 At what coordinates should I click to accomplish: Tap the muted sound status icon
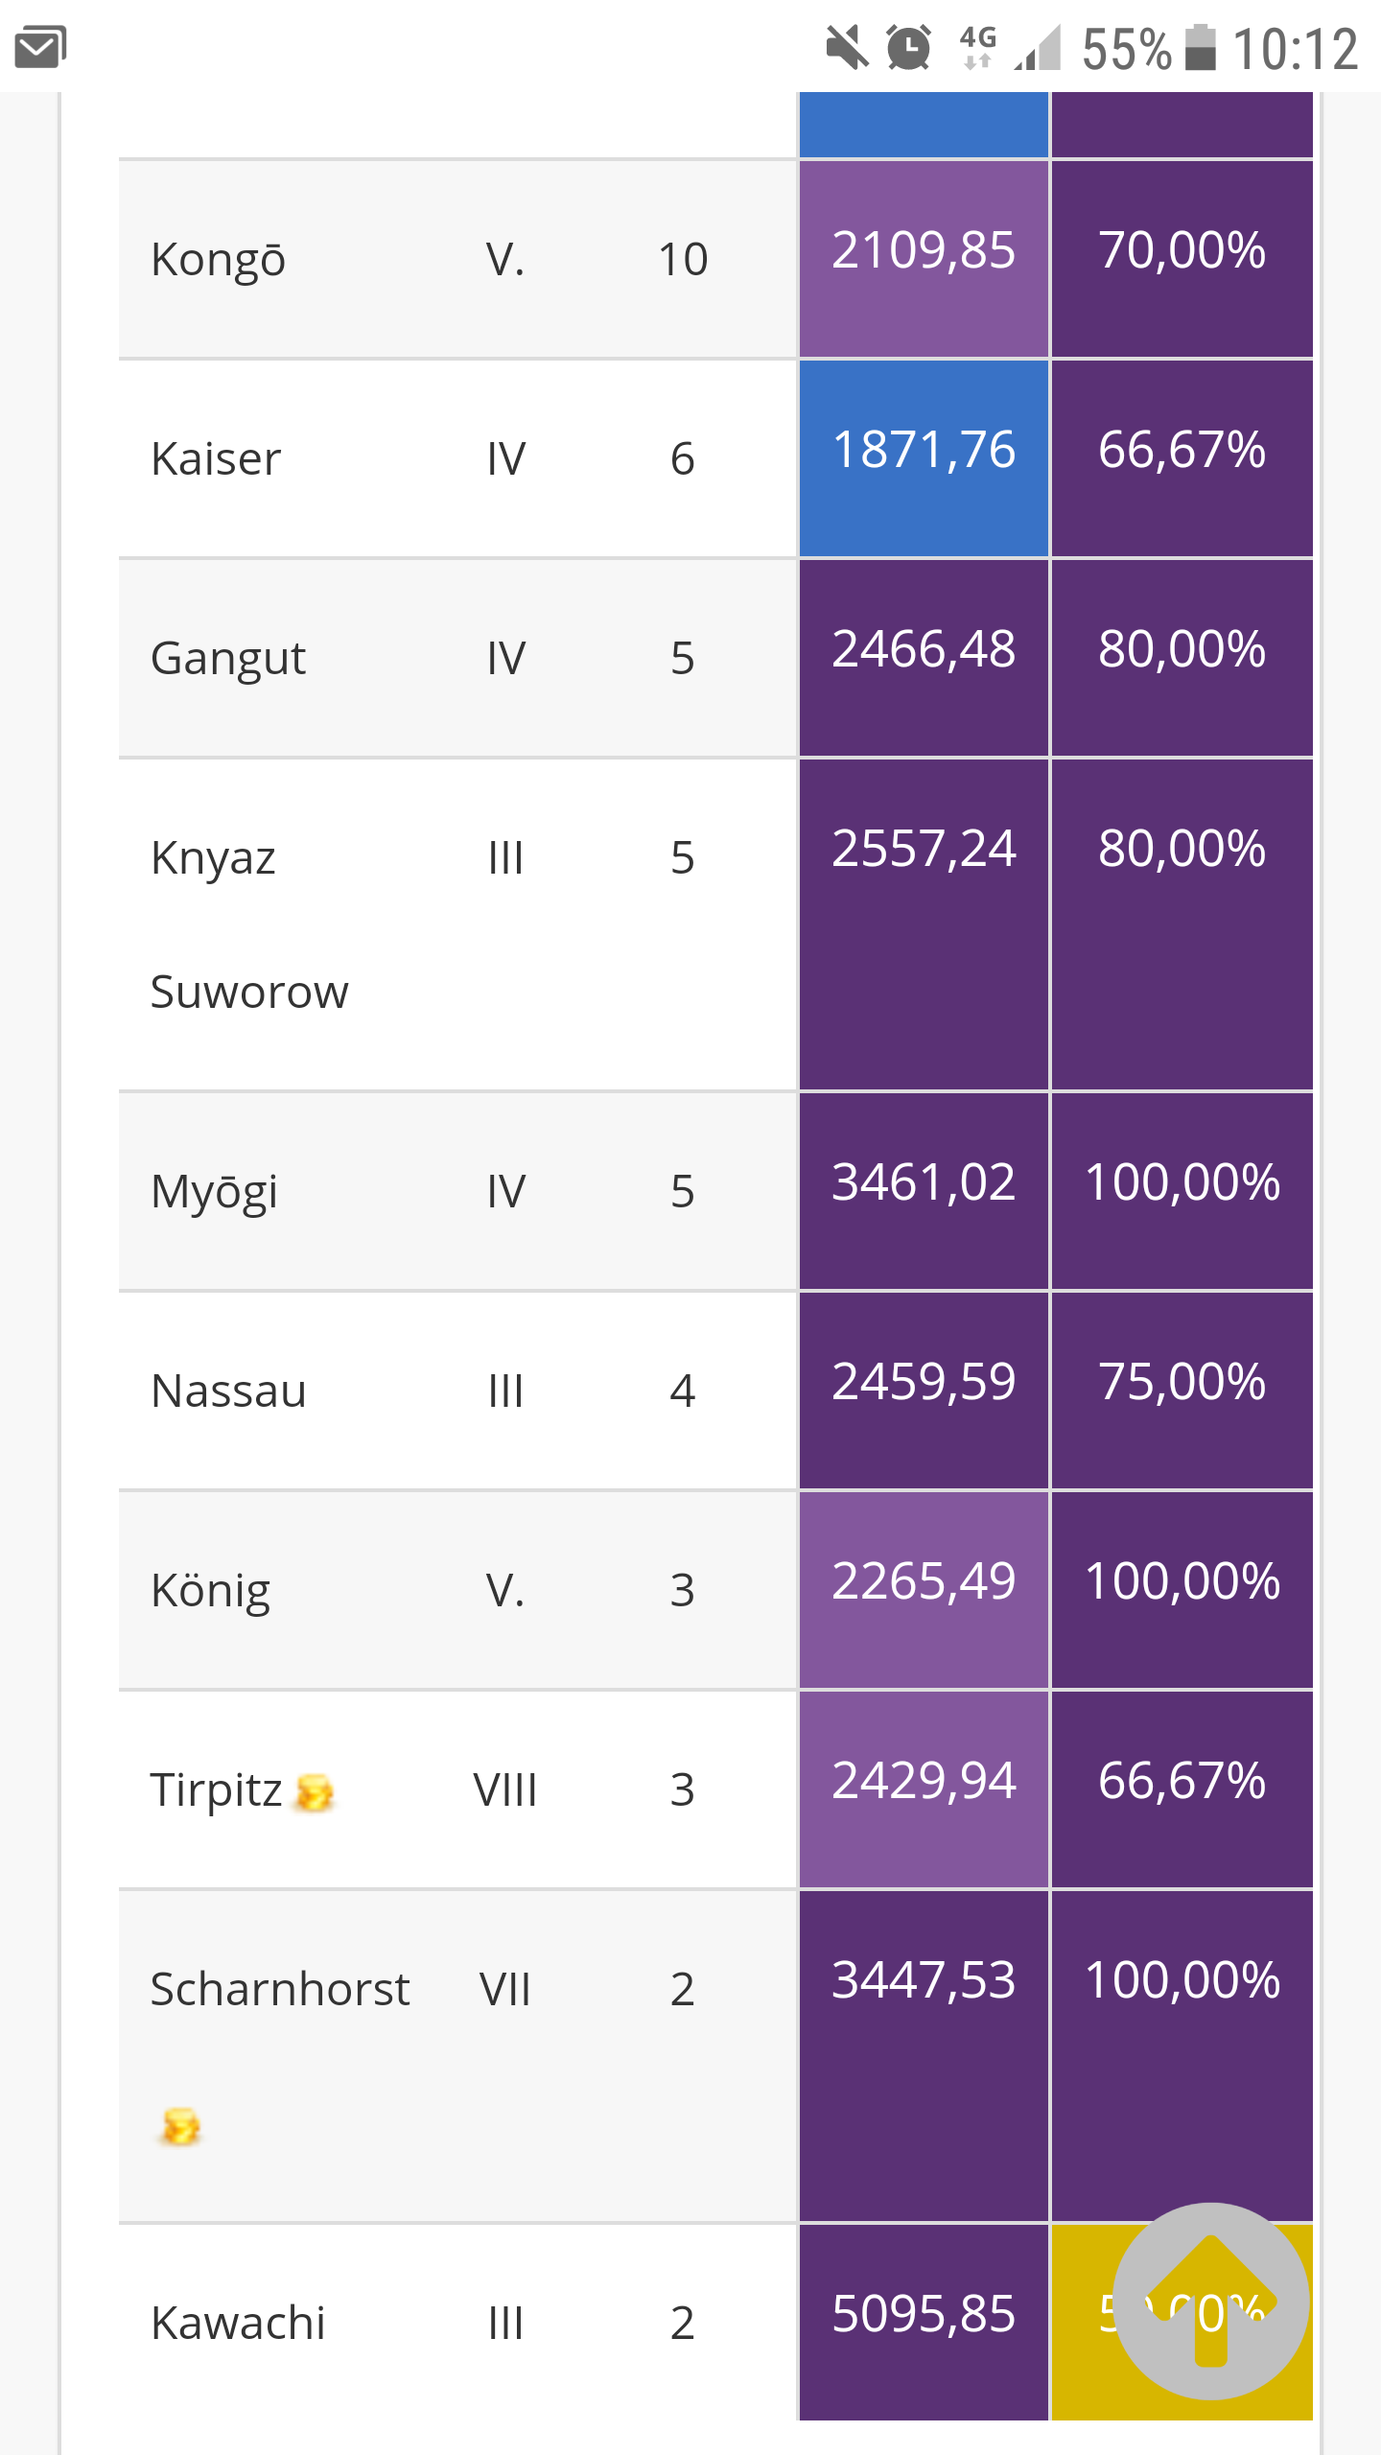(847, 48)
